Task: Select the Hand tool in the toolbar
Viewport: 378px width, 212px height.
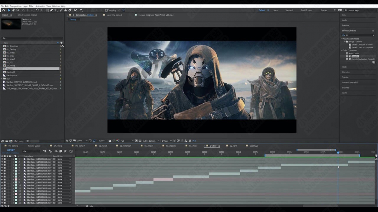Action: pyautogui.click(x=13, y=10)
